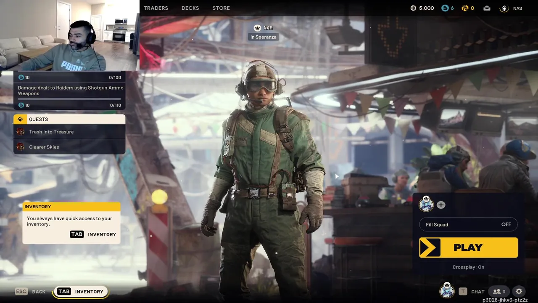
Task: Click the In Speranza status label
Action: tap(264, 37)
